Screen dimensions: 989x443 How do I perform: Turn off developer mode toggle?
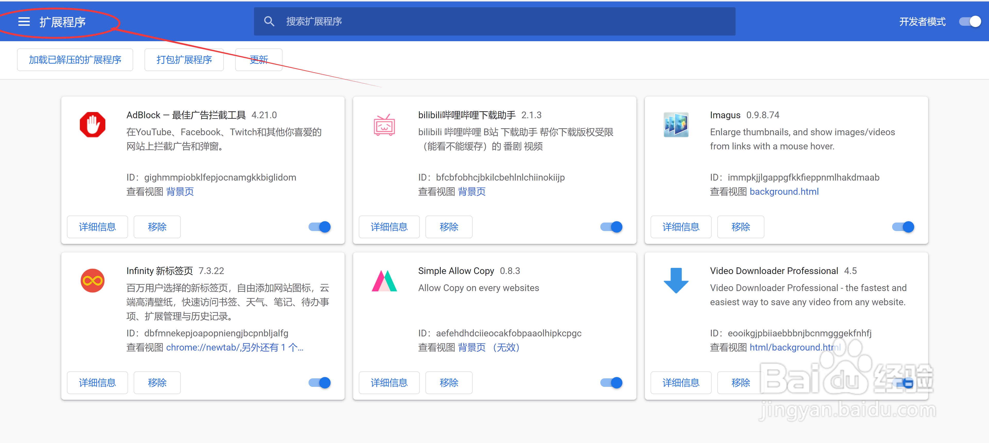tap(970, 22)
